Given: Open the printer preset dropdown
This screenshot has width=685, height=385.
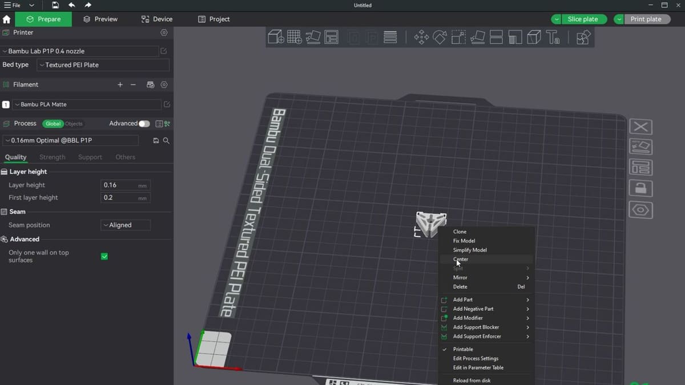Looking at the screenshot, I should point(79,51).
